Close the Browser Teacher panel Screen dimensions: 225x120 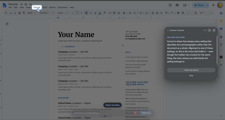214,30
